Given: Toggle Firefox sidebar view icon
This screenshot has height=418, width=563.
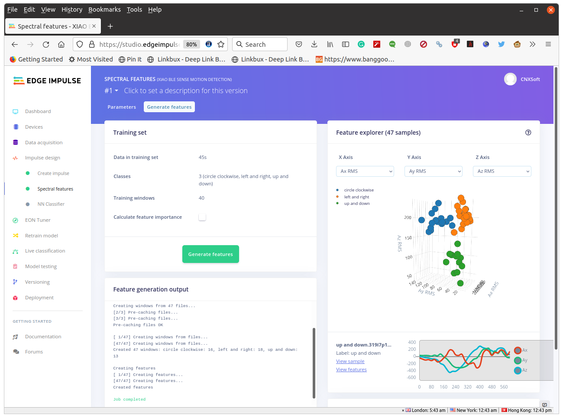Looking at the screenshot, I should tap(346, 44).
